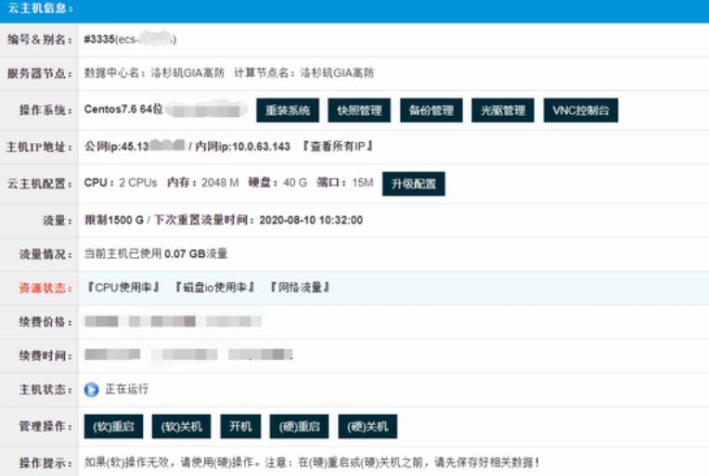Screen dimensions: 709x476
Task: Select the 2 CPUs configuration value
Action: [138, 183]
